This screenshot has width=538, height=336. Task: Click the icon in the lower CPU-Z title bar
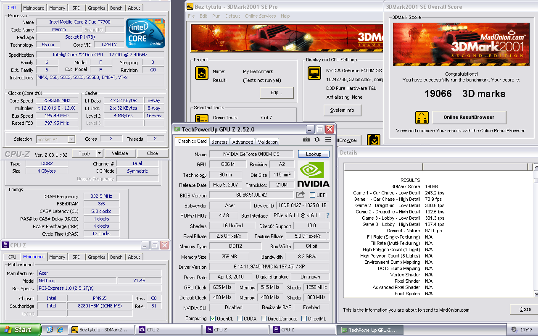pyautogui.click(x=5, y=245)
